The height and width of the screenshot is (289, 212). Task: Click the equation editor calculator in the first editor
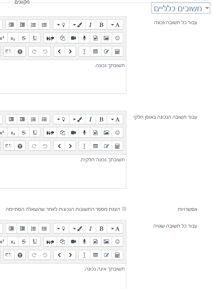(117, 52)
